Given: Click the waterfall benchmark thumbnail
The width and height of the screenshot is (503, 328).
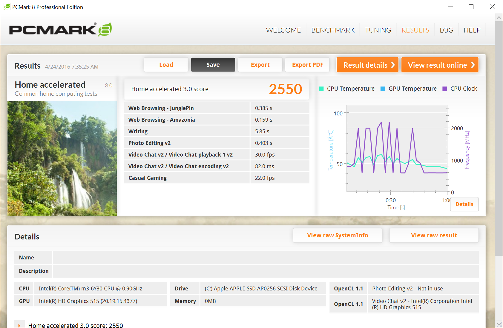Looking at the screenshot, I should tap(62, 158).
